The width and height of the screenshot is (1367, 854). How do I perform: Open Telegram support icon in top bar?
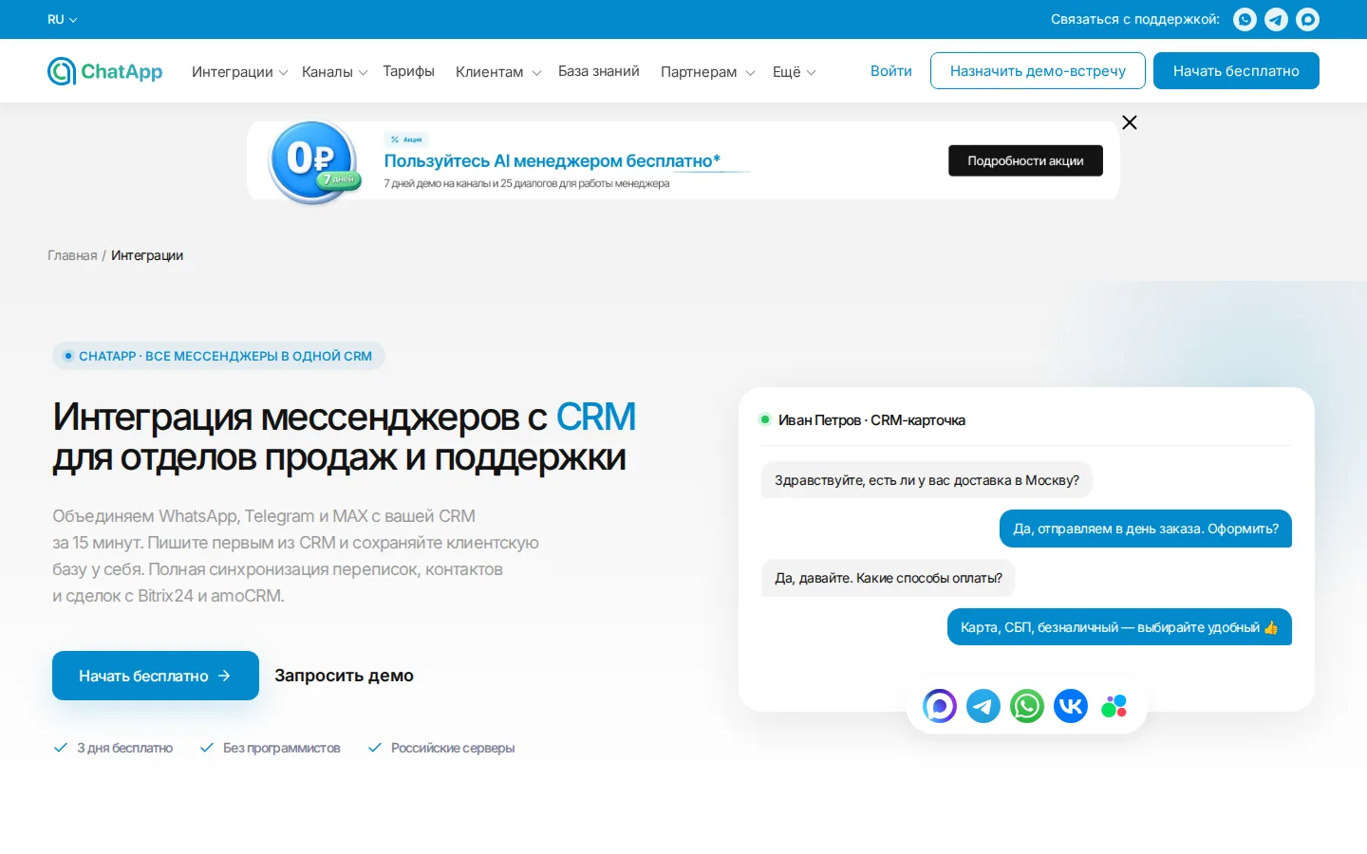1276,19
